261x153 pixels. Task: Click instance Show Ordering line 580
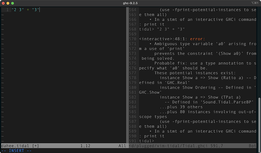(x=208, y=87)
